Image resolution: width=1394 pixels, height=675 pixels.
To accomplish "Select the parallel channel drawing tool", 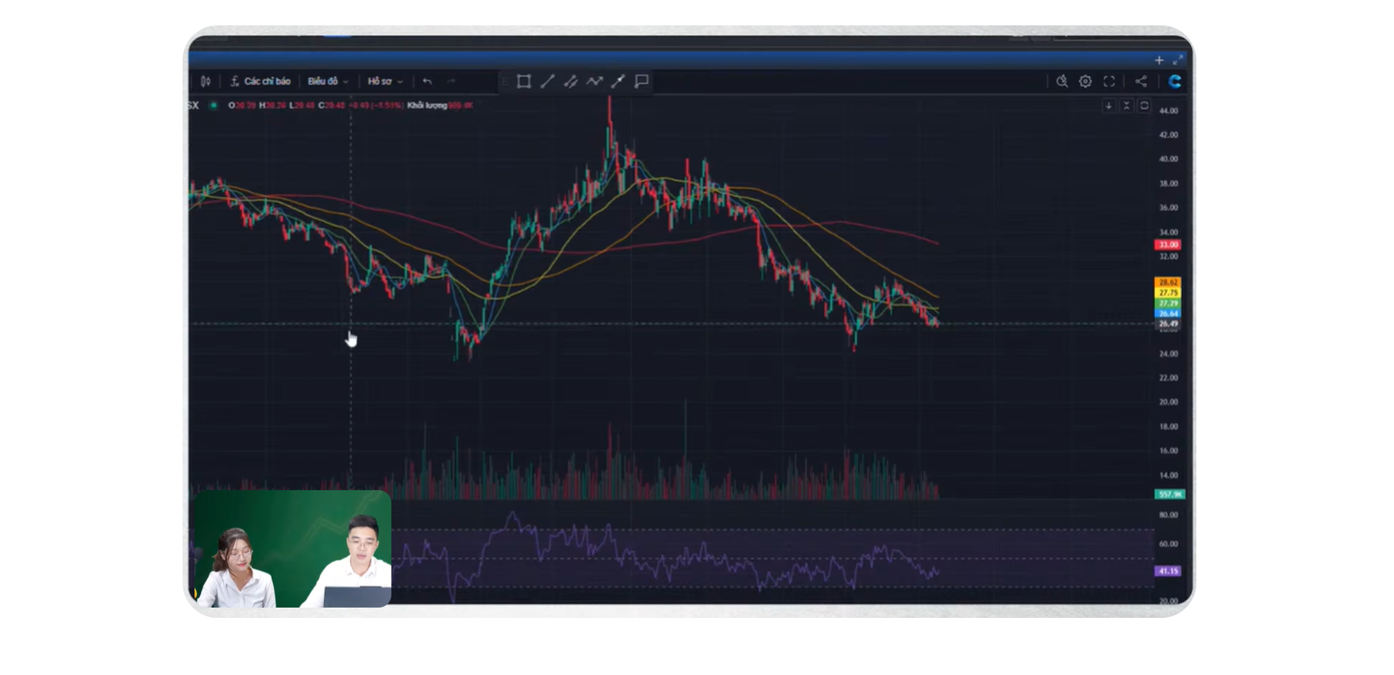I will click(571, 81).
